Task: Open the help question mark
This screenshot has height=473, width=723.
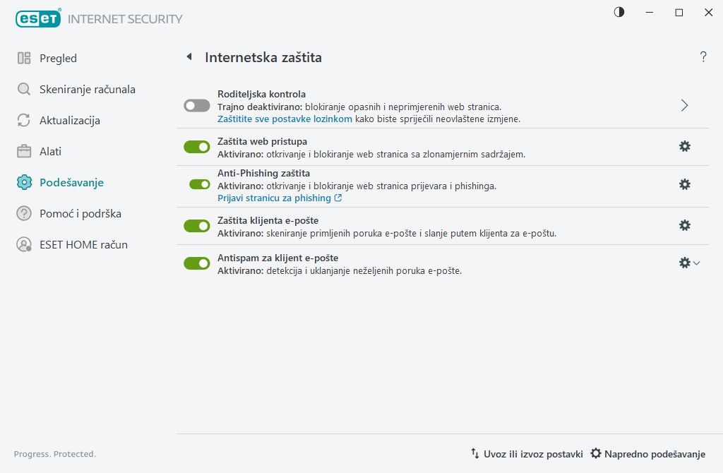Action: pos(703,57)
